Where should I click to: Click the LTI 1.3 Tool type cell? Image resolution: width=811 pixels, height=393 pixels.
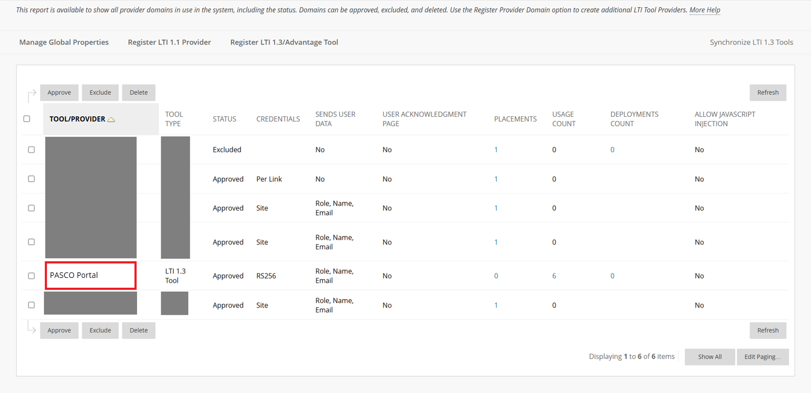[x=175, y=276]
